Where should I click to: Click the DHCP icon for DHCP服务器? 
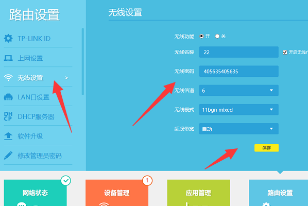coord(8,116)
